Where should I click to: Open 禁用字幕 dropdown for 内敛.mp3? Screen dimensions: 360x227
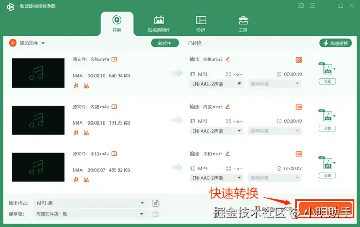pyautogui.click(x=274, y=131)
